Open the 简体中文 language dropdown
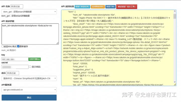Image resolution: width=181 pixels, height=102 pixels. coord(29,78)
